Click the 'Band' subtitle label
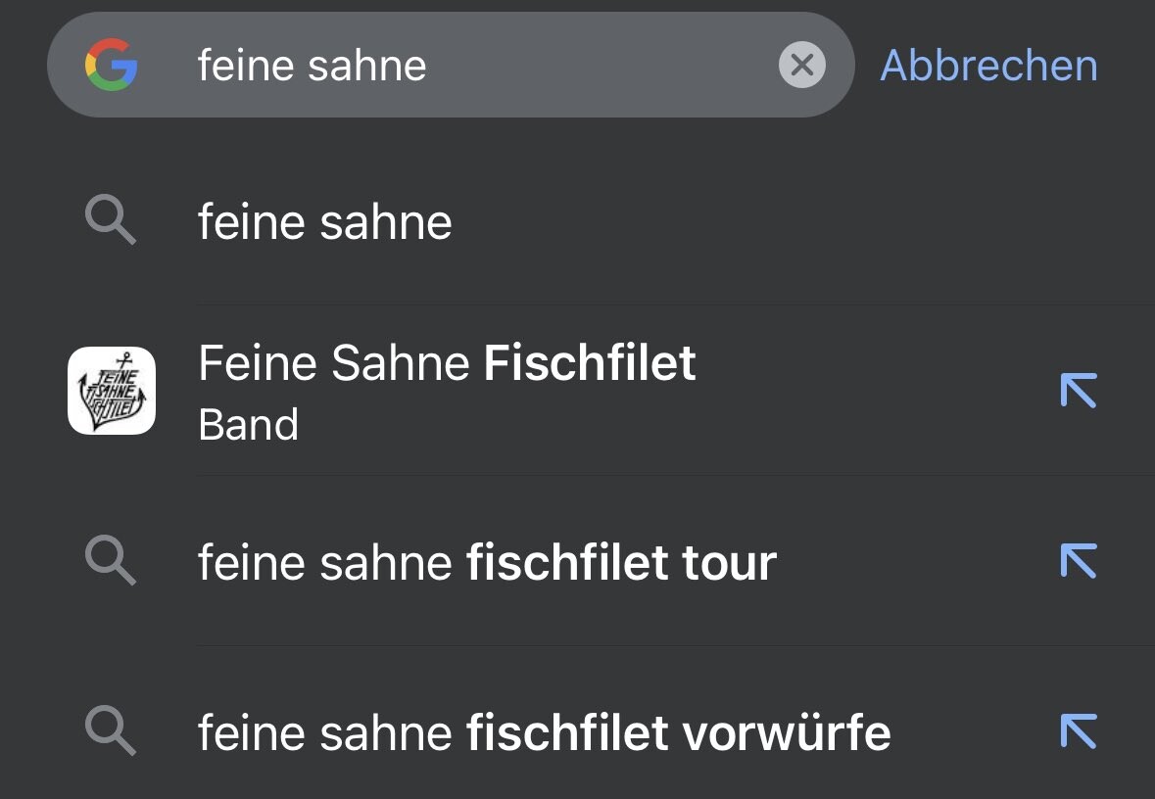Image resolution: width=1155 pixels, height=799 pixels. point(248,425)
